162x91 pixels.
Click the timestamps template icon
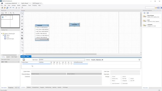coord(145,16)
